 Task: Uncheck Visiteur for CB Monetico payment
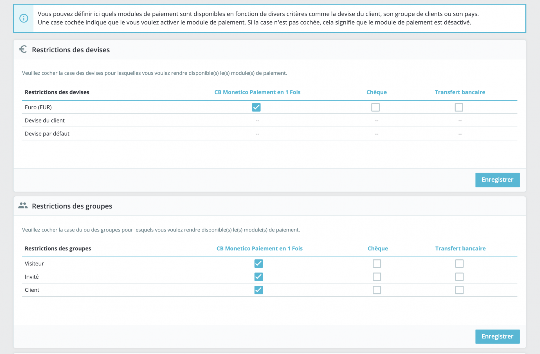(258, 264)
